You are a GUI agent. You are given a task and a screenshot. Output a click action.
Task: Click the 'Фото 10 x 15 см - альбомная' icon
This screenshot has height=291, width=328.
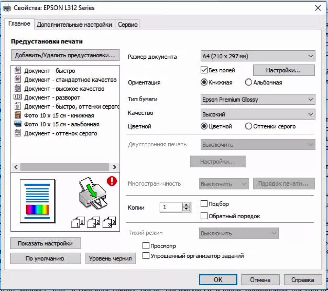(x=18, y=124)
